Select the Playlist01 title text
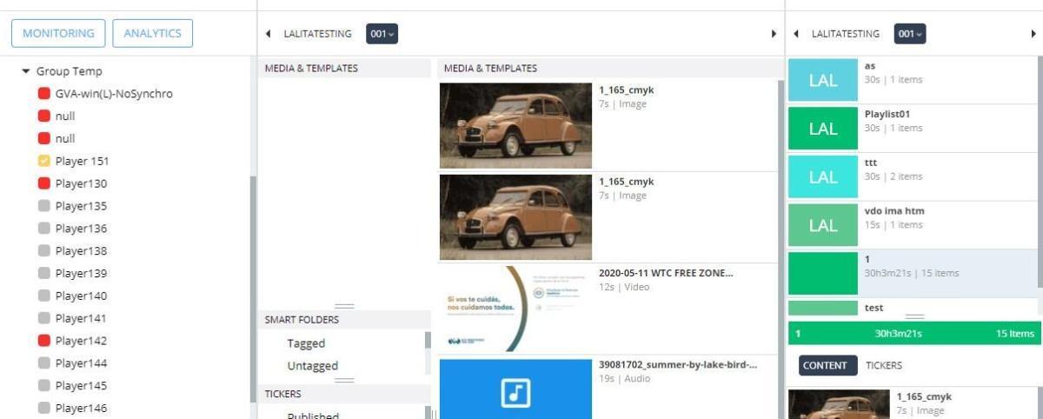1043x419 pixels. 887,114
